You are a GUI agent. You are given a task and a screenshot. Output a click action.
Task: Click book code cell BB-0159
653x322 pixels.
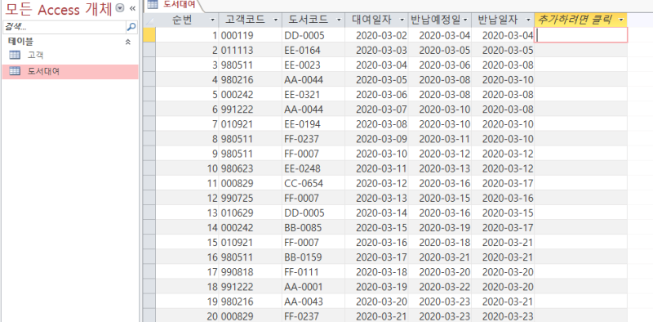click(313, 257)
